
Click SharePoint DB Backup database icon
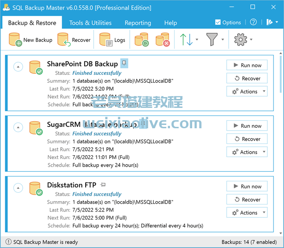[x=35, y=67]
